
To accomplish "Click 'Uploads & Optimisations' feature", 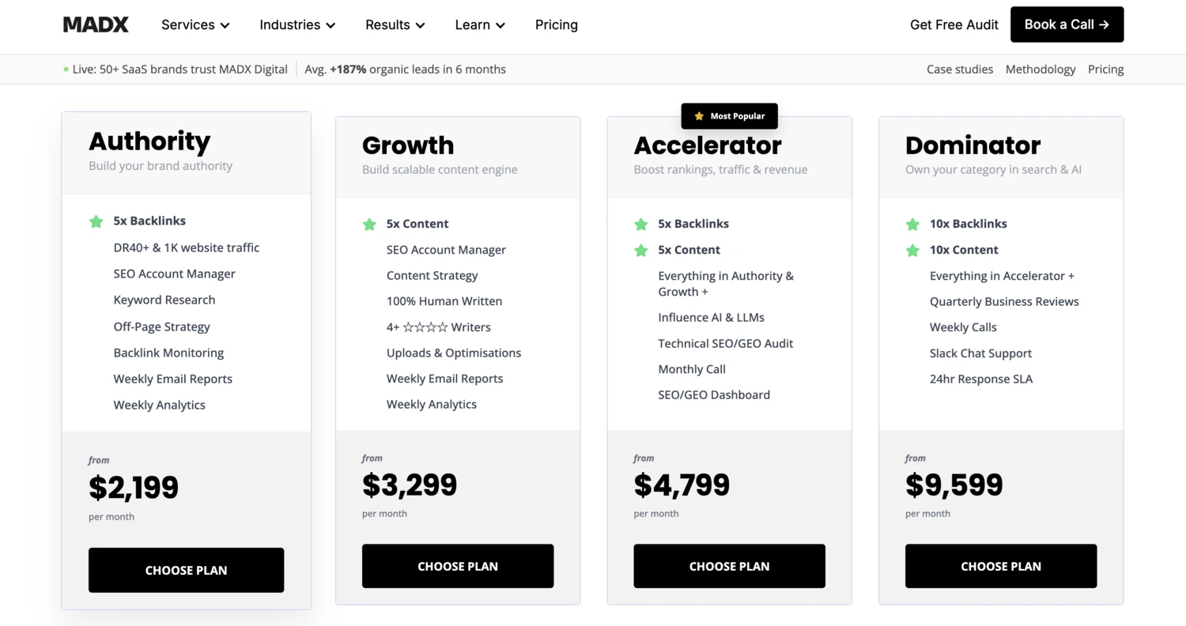I will pos(454,353).
